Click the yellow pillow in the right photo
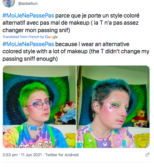Image resolution: width=154 pixels, height=167 pixels. point(142,140)
